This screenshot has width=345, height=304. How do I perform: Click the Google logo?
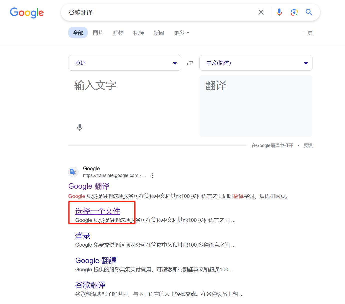coord(27,12)
